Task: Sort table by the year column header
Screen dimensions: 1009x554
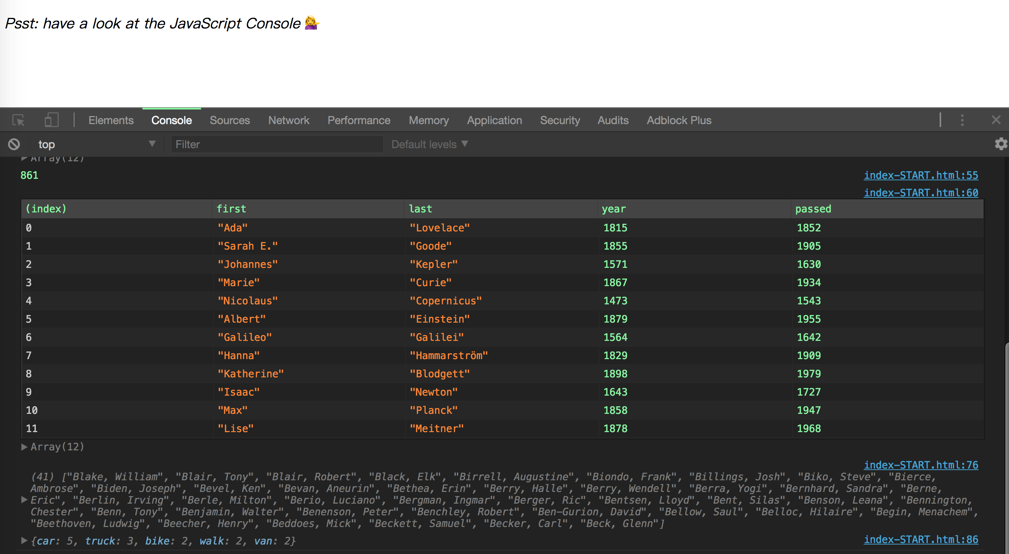Action: pyautogui.click(x=614, y=209)
